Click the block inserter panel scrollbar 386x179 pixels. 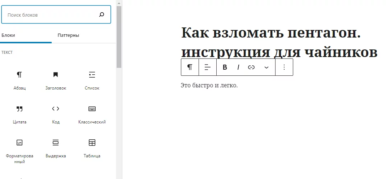(x=119, y=37)
